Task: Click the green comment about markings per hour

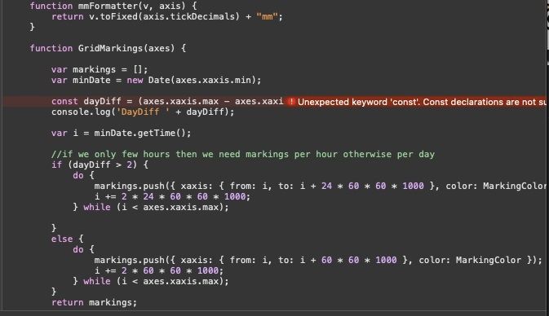Action: [x=243, y=154]
